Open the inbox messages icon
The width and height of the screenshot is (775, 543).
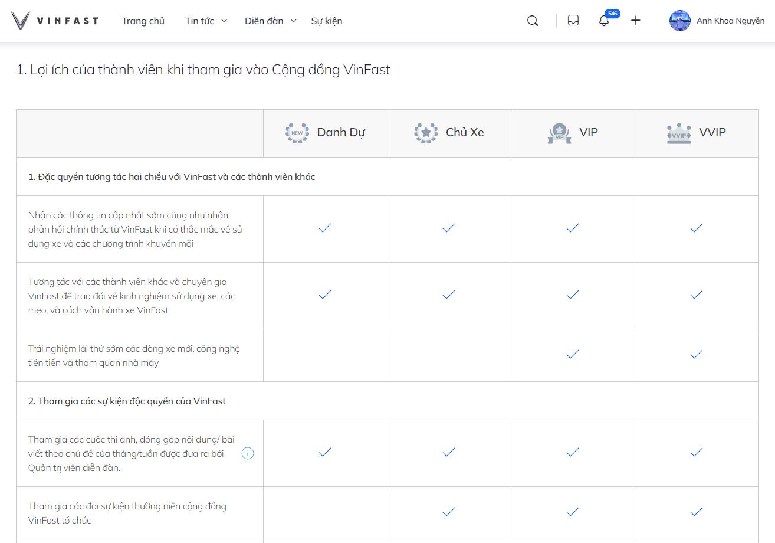click(x=573, y=21)
